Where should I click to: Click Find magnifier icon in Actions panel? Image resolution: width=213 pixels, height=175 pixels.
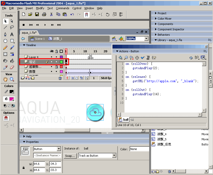click(x=126, y=58)
